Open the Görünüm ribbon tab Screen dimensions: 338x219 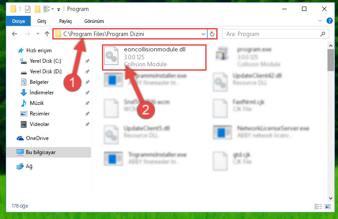coord(94,21)
